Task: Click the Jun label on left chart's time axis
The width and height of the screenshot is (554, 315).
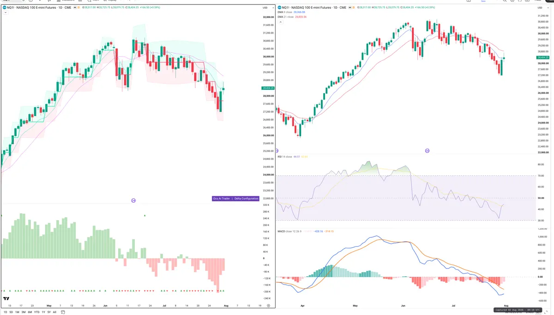Action: (x=105, y=305)
